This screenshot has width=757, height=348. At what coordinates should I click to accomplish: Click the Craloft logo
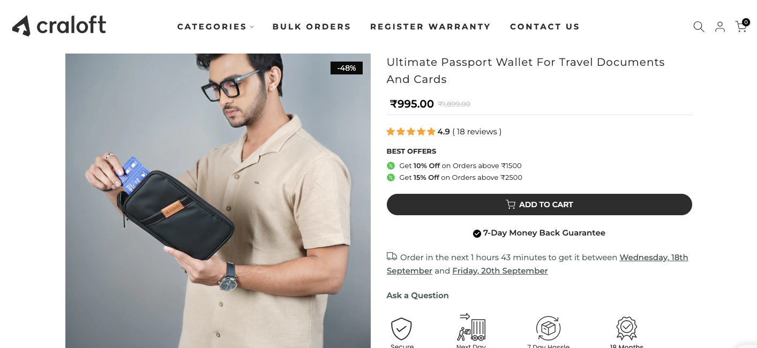(x=59, y=26)
